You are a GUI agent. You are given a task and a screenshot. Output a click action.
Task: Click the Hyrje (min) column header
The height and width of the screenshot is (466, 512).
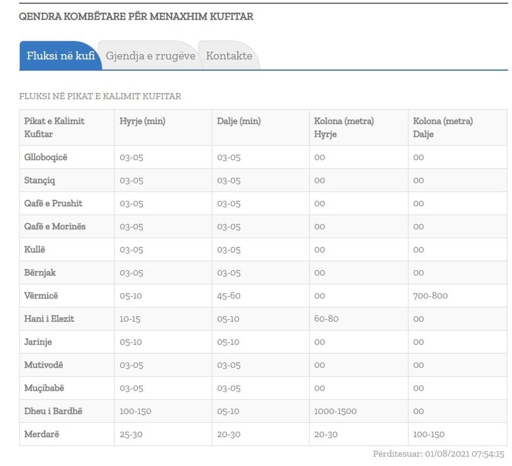click(x=138, y=121)
